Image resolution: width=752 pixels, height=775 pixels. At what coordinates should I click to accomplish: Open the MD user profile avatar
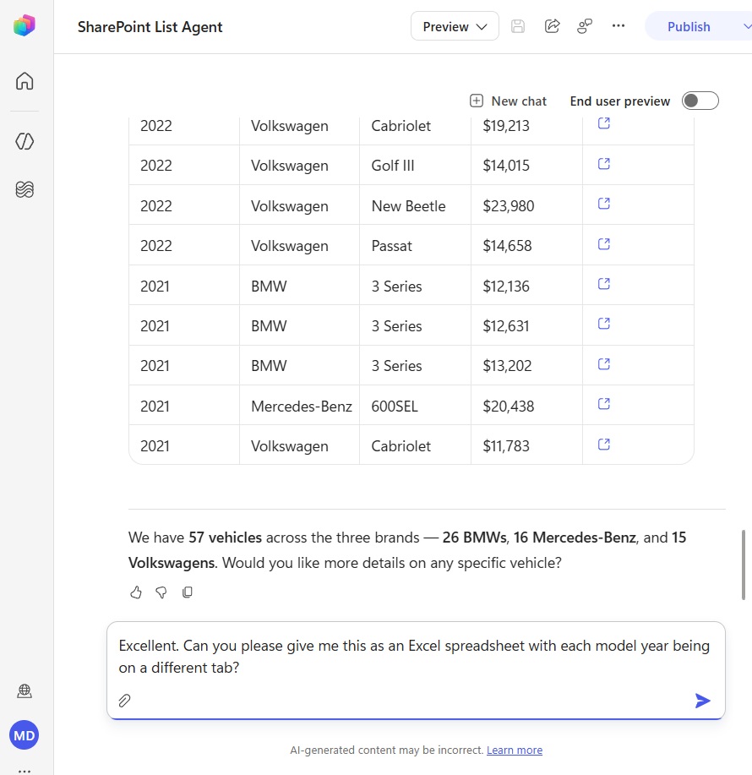click(25, 735)
